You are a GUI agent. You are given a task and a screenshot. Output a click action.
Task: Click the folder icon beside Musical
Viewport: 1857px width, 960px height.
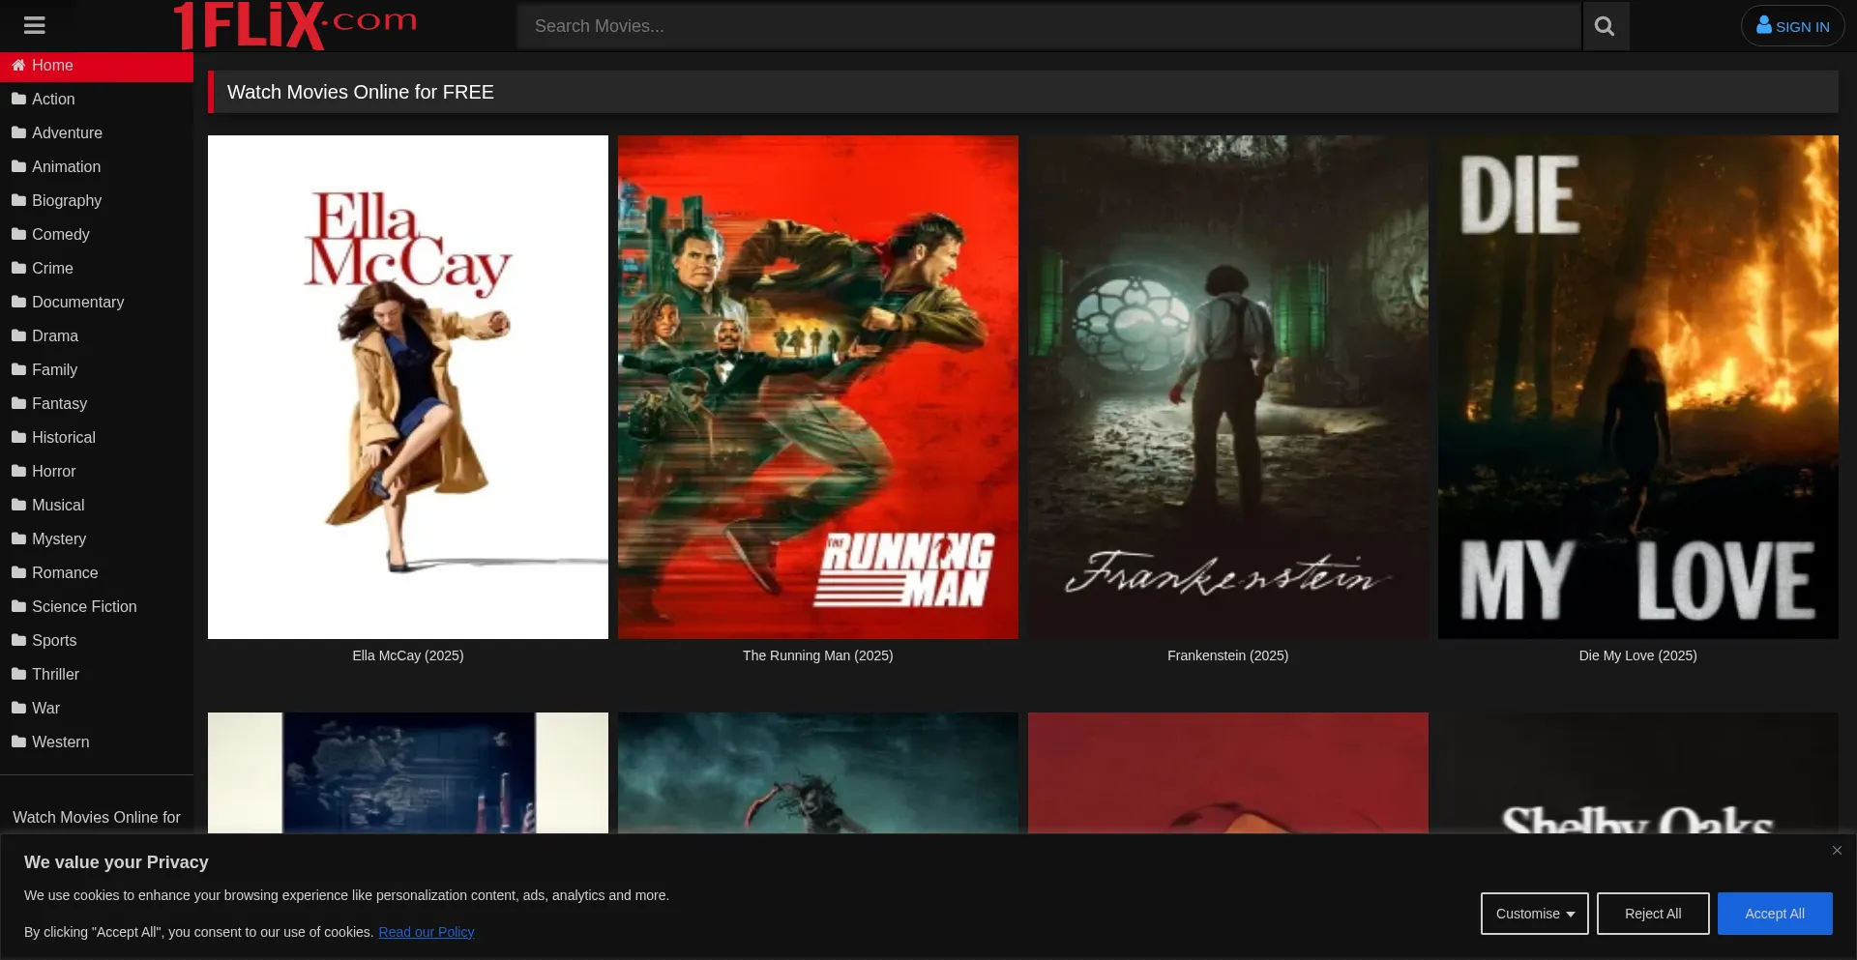pyautogui.click(x=18, y=505)
